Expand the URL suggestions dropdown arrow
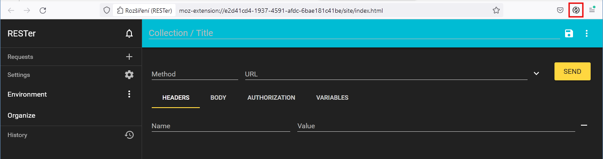Screen dimensions: 603x159 tap(536, 73)
